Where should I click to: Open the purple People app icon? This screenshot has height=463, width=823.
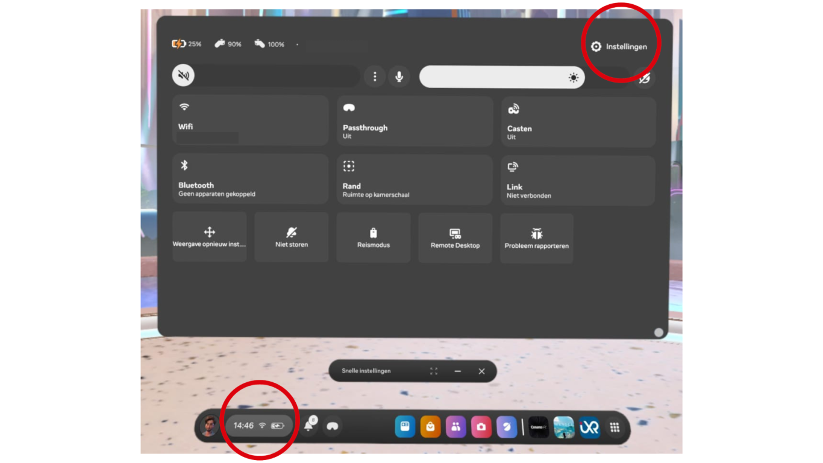(x=456, y=427)
